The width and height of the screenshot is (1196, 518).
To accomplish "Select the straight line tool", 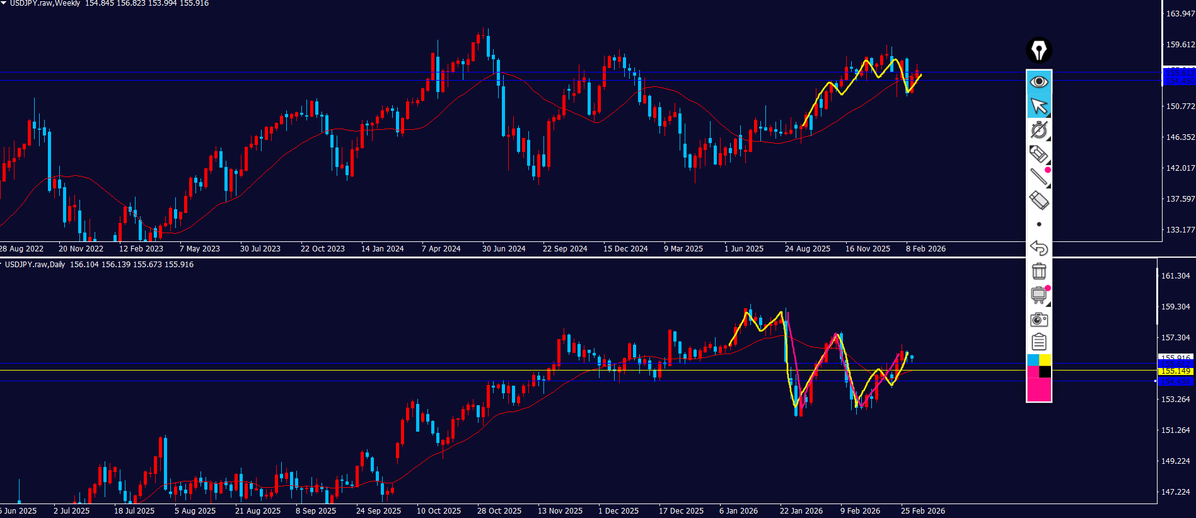I will [1038, 177].
